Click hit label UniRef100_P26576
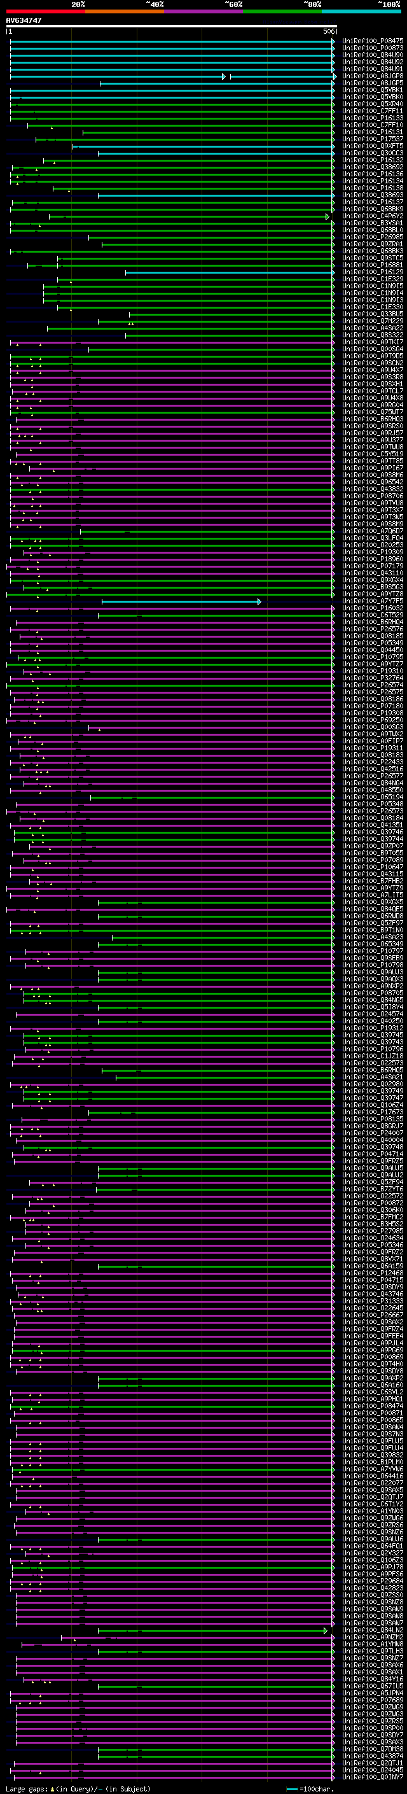Screen dimensions: 407x1794 (x=373, y=629)
